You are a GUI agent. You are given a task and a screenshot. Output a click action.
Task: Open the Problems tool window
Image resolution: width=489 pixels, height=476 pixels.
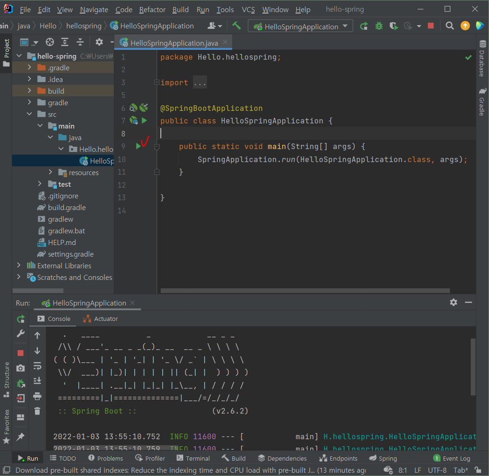point(105,458)
